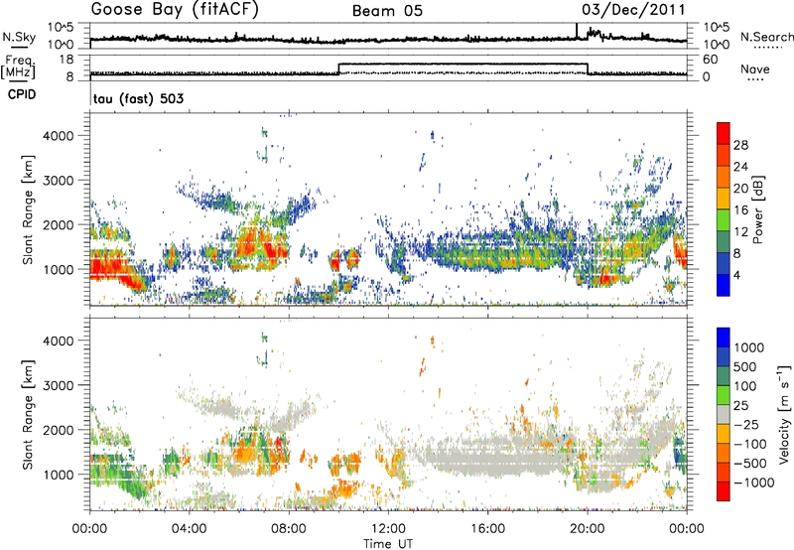Click the 'Time UT' axis title
Viewport: 794px width, 550px height.
click(388, 544)
